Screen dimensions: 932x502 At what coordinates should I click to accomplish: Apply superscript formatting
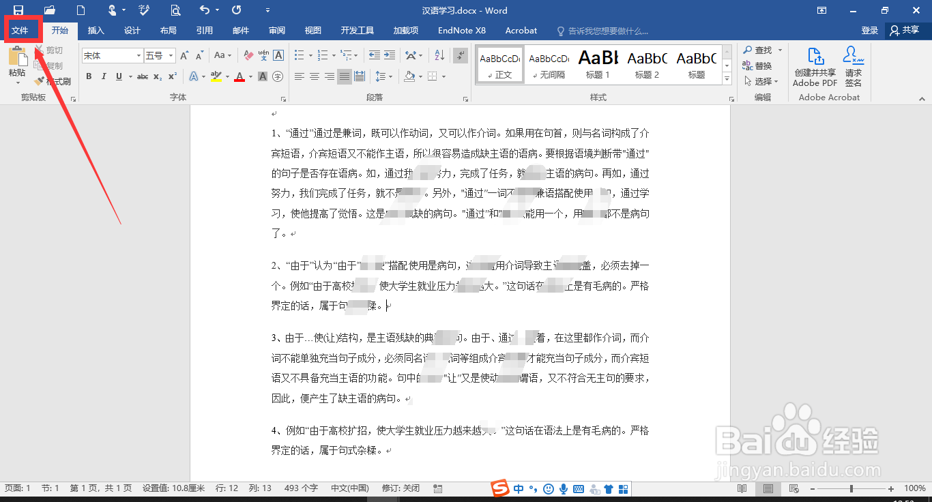(173, 76)
